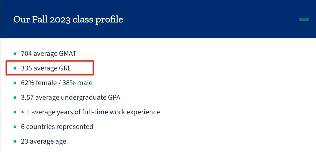Select the word GRE in the highlighted line
The height and width of the screenshot is (152, 316).
click(x=65, y=68)
